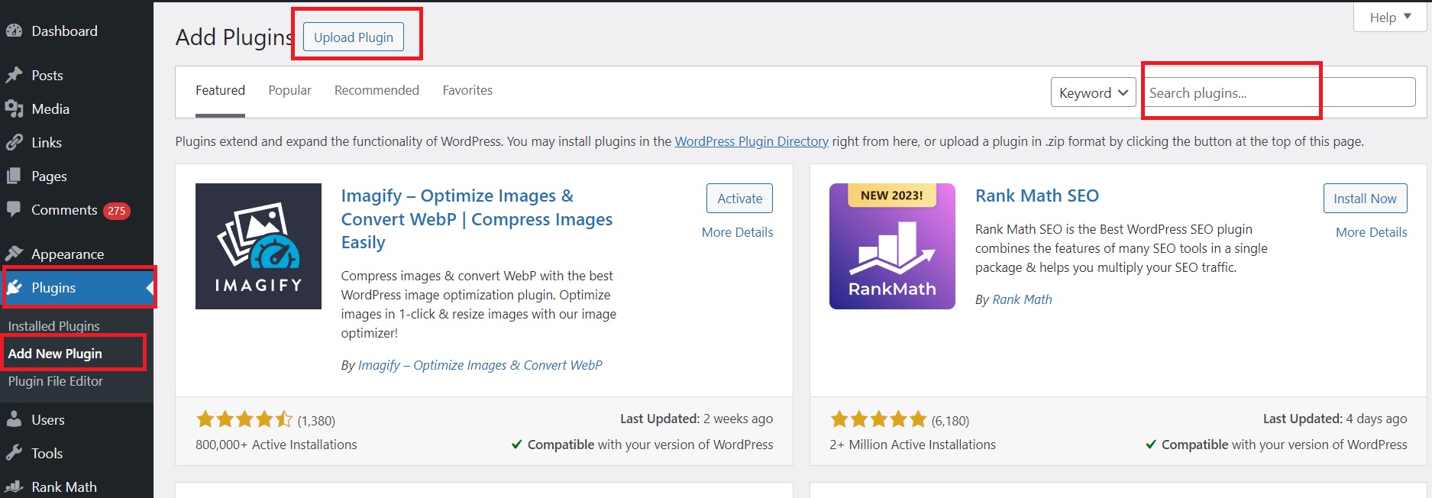Open the Media menu label
The image size is (1432, 498).
(x=50, y=109)
